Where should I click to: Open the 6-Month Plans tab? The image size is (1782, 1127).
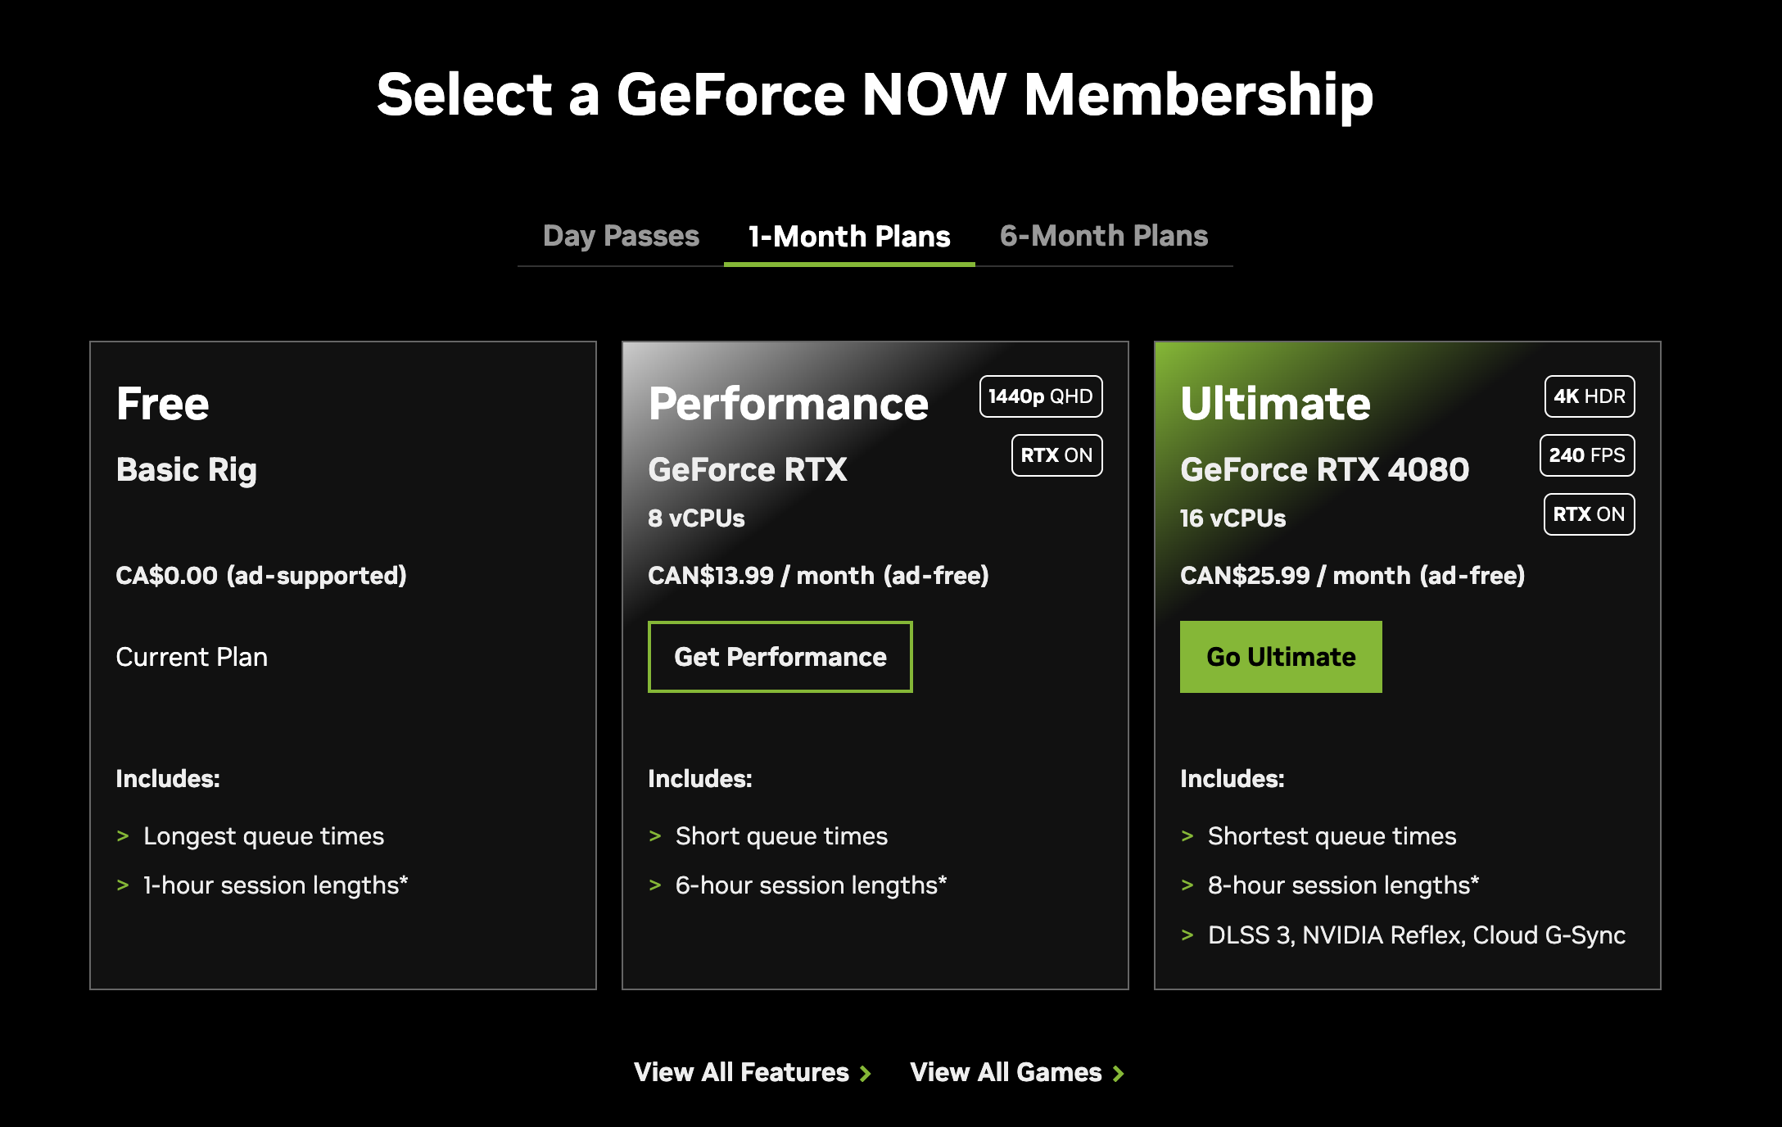1104,236
